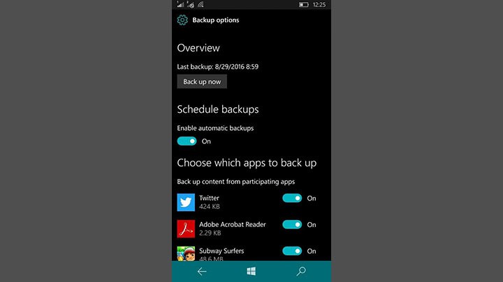Tap the Back arrow navigation button

(x=202, y=272)
